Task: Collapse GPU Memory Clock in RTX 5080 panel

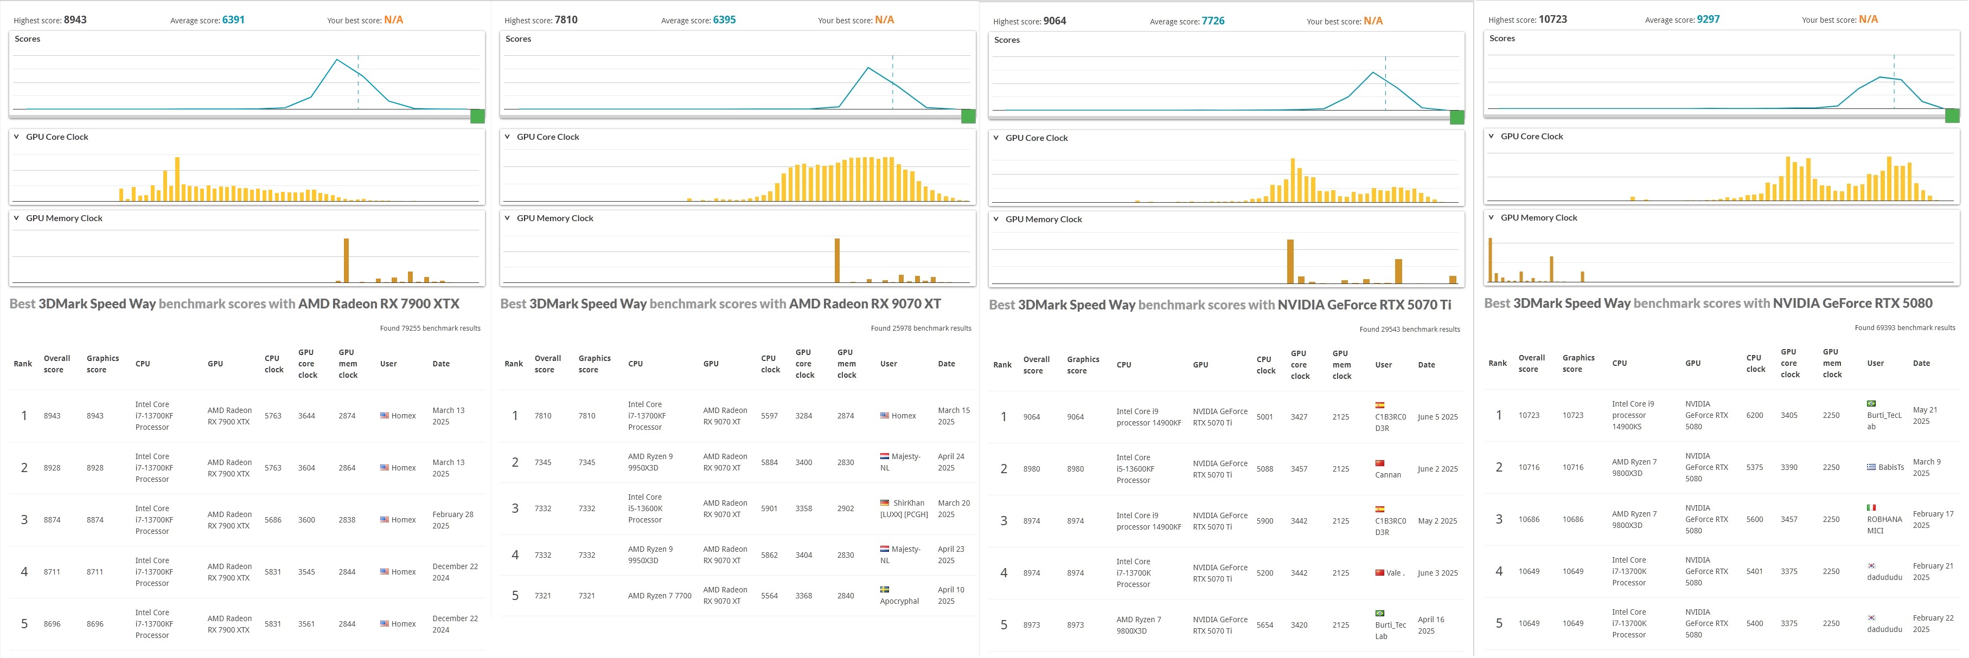Action: click(x=1491, y=218)
